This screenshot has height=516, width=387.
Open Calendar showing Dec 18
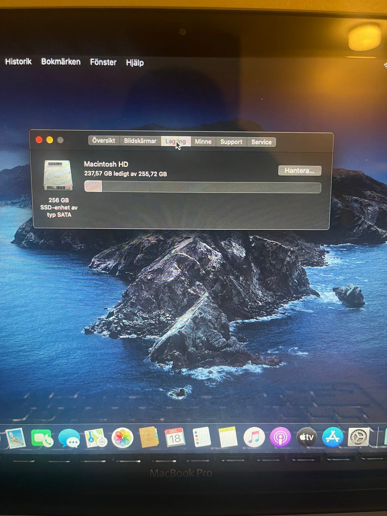coord(175,437)
